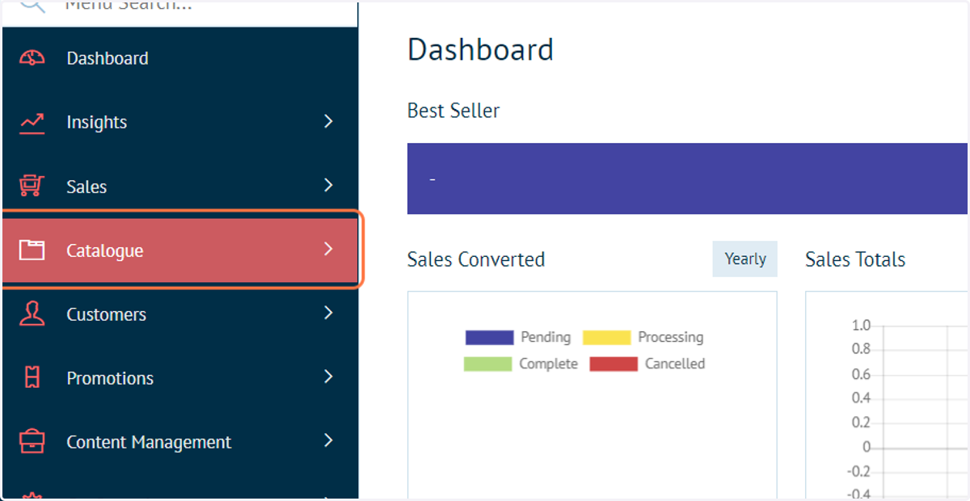This screenshot has width=970, height=501.
Task: Click the 0.6 axis value on Sales Totals
Action: coord(861,374)
